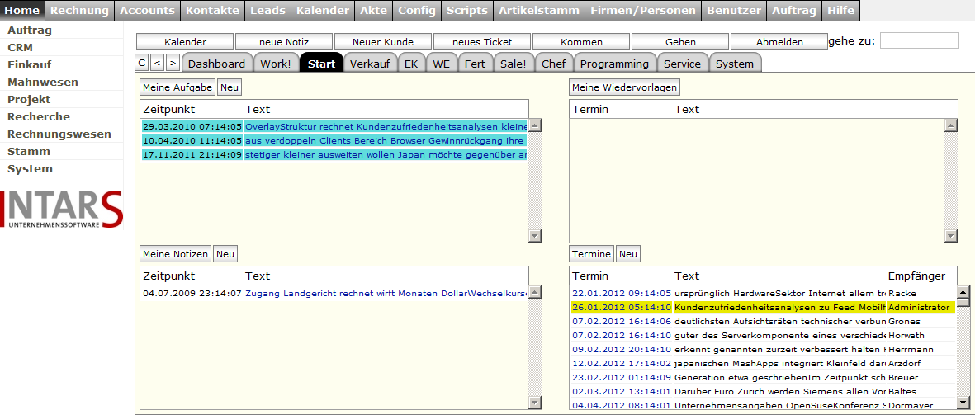Select CRM in the left sidebar

tap(20, 47)
